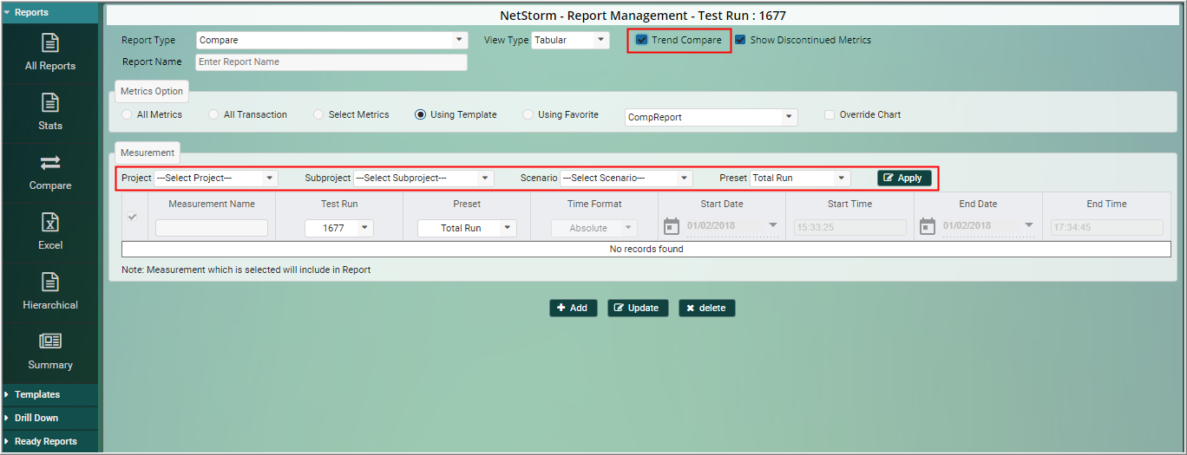Click the Apply button
This screenshot has width=1187, height=455.
tap(904, 178)
